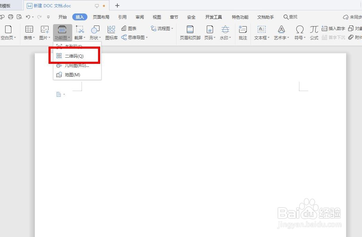Expand the quick access toolbar customize arrow
Screen dimensions: 362x237
pyautogui.click(x=48, y=17)
